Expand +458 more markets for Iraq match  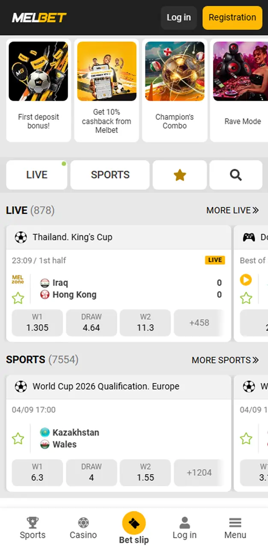point(199,323)
